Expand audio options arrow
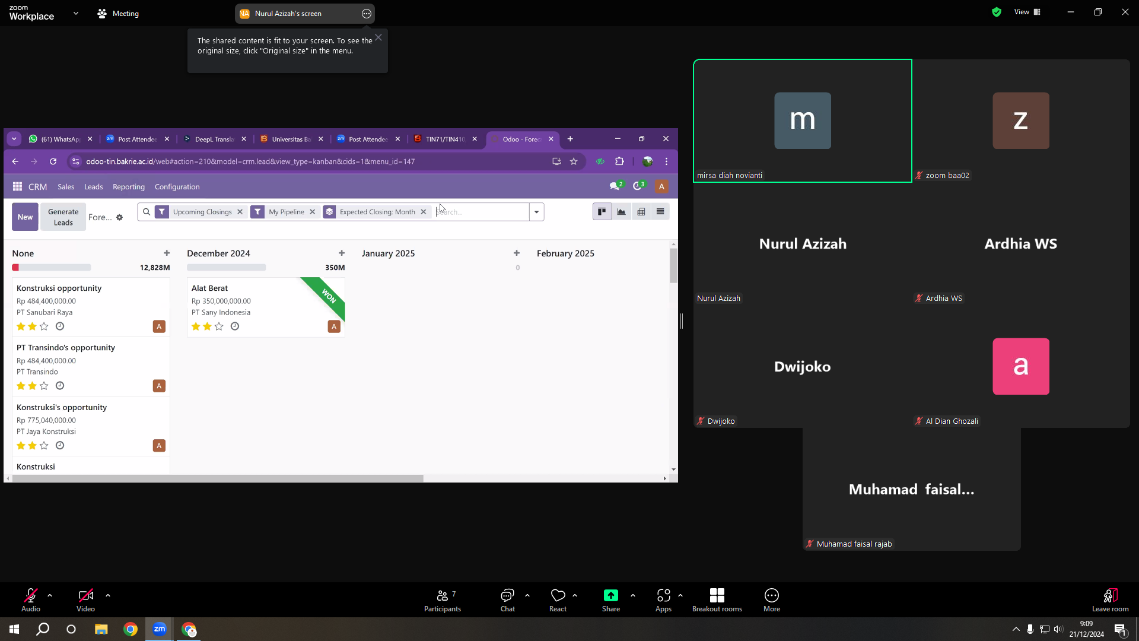 coord(50,595)
